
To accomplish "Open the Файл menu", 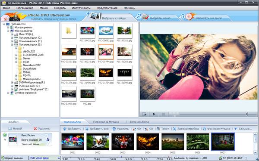I will (x=6, y=8).
